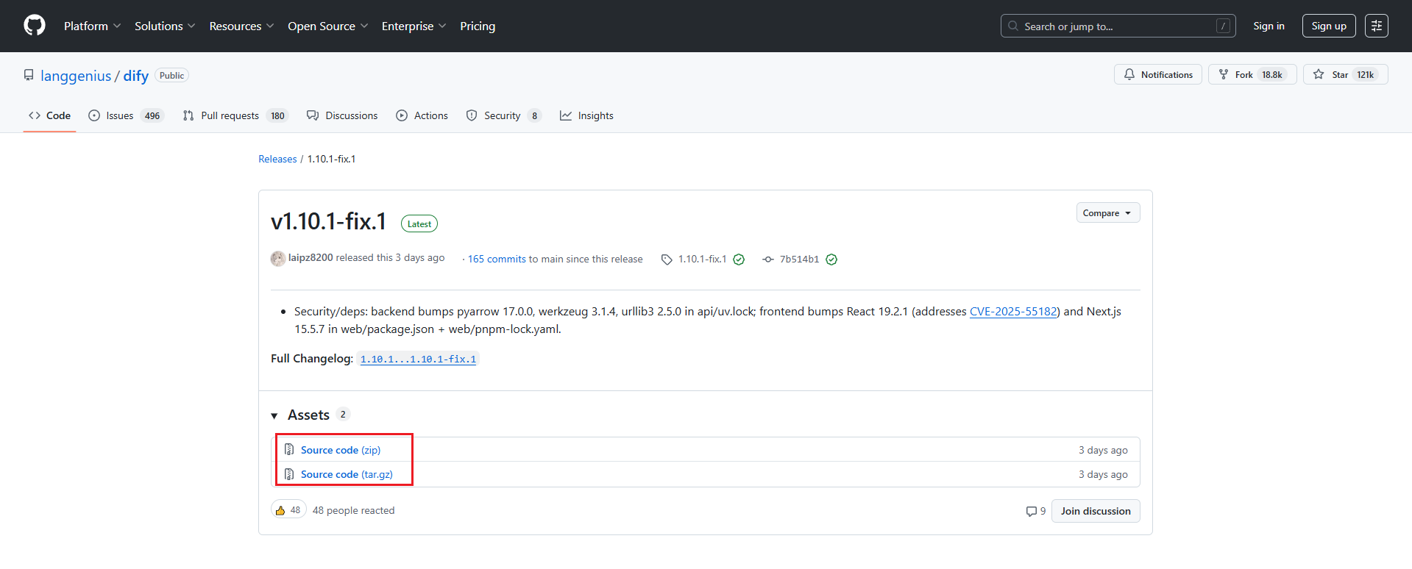
Task: Open laipz8200 user profile link
Action: pos(311,258)
